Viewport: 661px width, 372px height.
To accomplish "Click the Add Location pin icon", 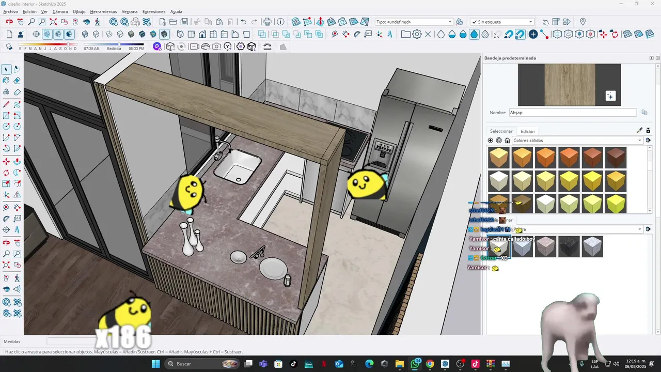I will pyautogui.click(x=583, y=22).
